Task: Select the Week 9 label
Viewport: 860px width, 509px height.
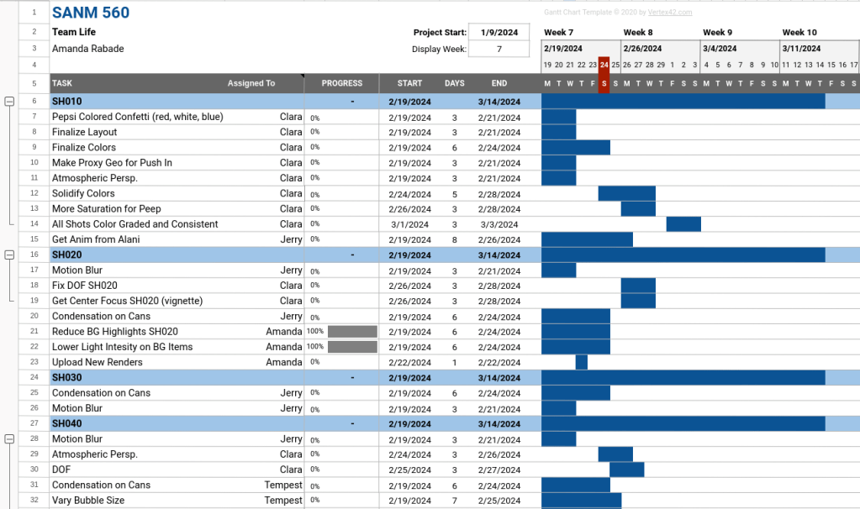Action: (717, 33)
